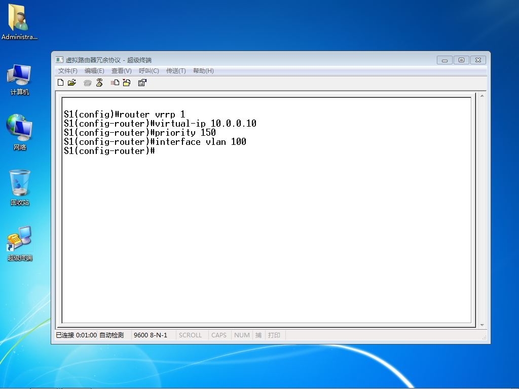Open the 查看(V) menu
Image resolution: width=519 pixels, height=389 pixels.
(122, 71)
